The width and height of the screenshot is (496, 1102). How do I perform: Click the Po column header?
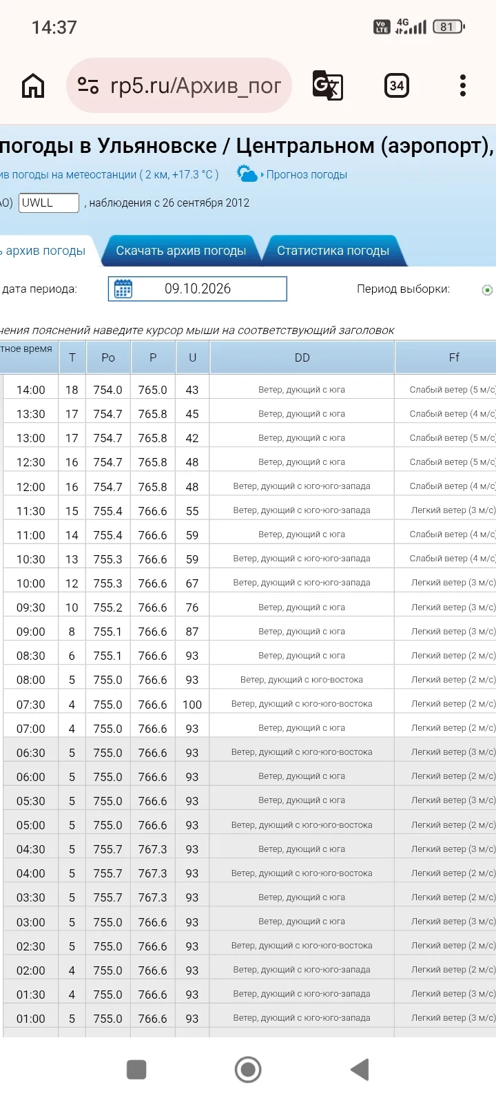click(x=108, y=357)
